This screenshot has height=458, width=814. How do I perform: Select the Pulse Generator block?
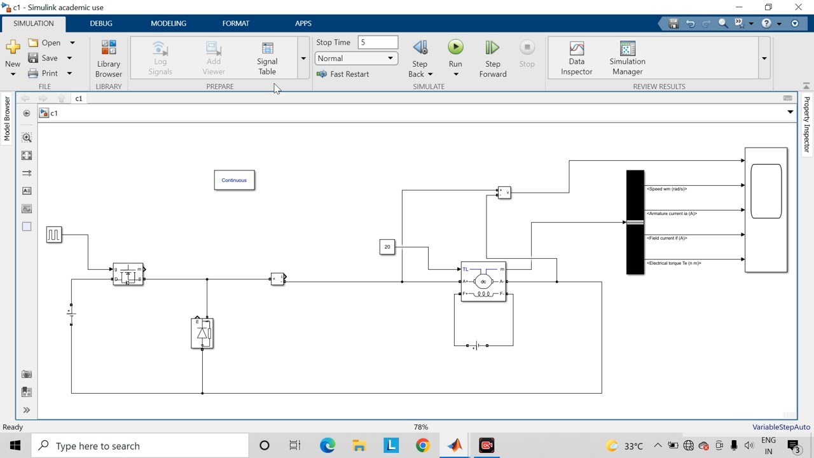pos(54,235)
